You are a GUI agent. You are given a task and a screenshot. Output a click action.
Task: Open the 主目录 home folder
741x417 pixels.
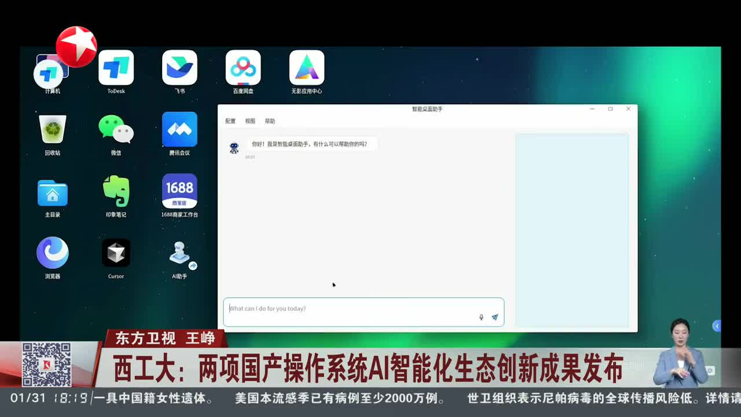tap(53, 193)
